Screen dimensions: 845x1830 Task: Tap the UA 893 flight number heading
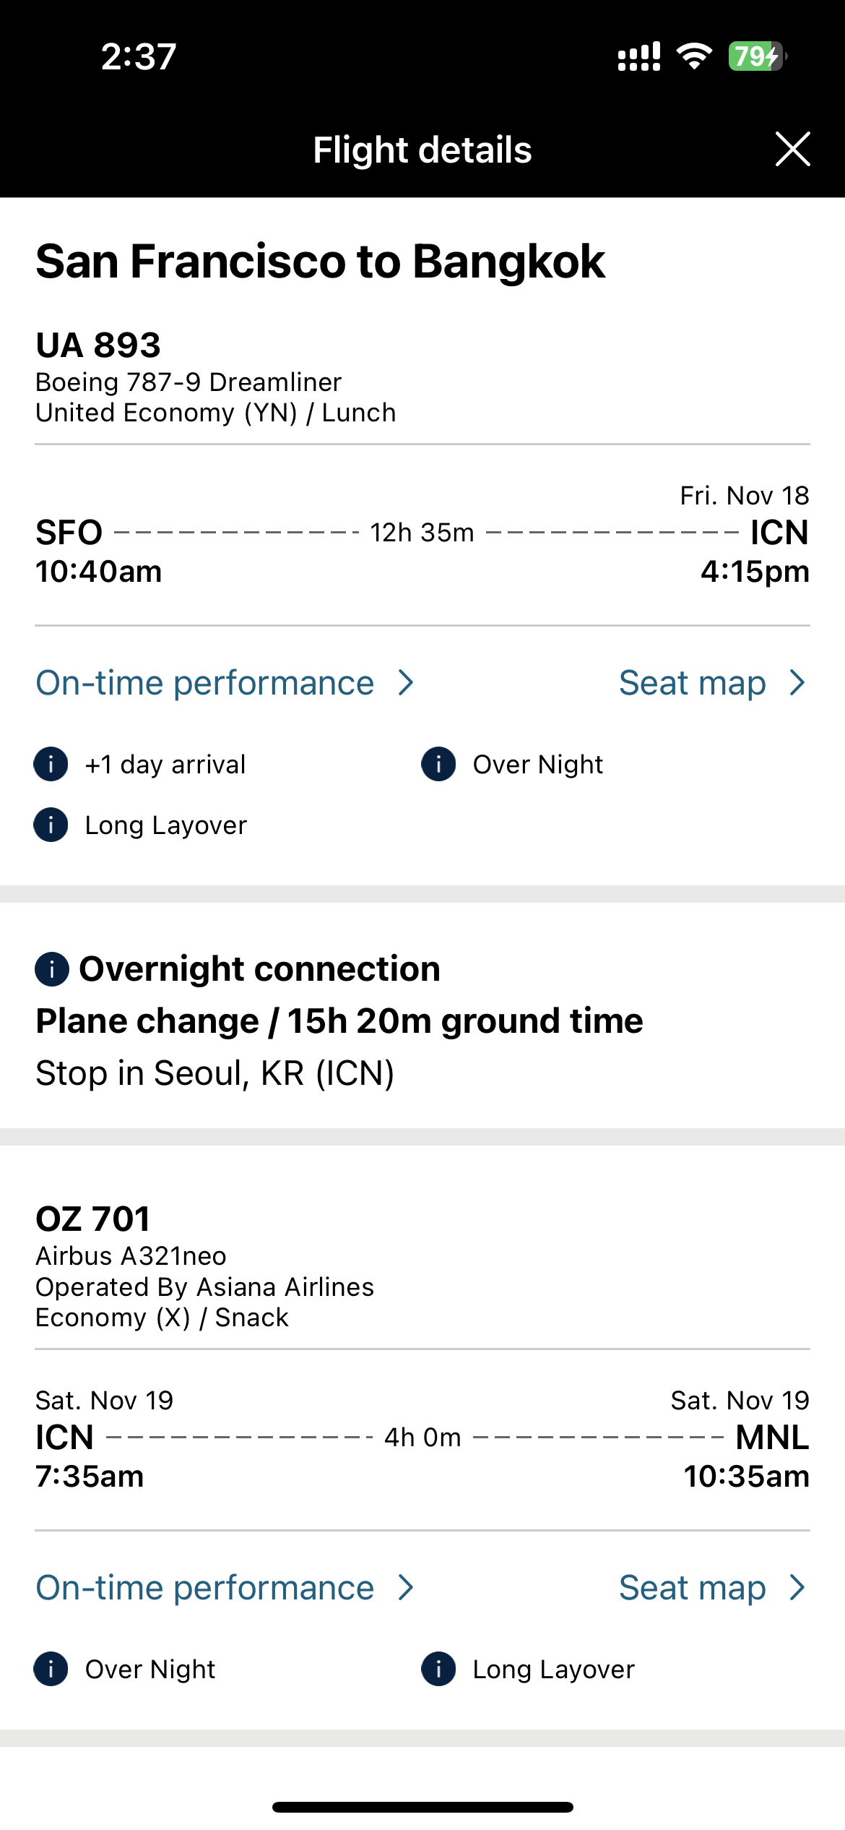pos(98,345)
